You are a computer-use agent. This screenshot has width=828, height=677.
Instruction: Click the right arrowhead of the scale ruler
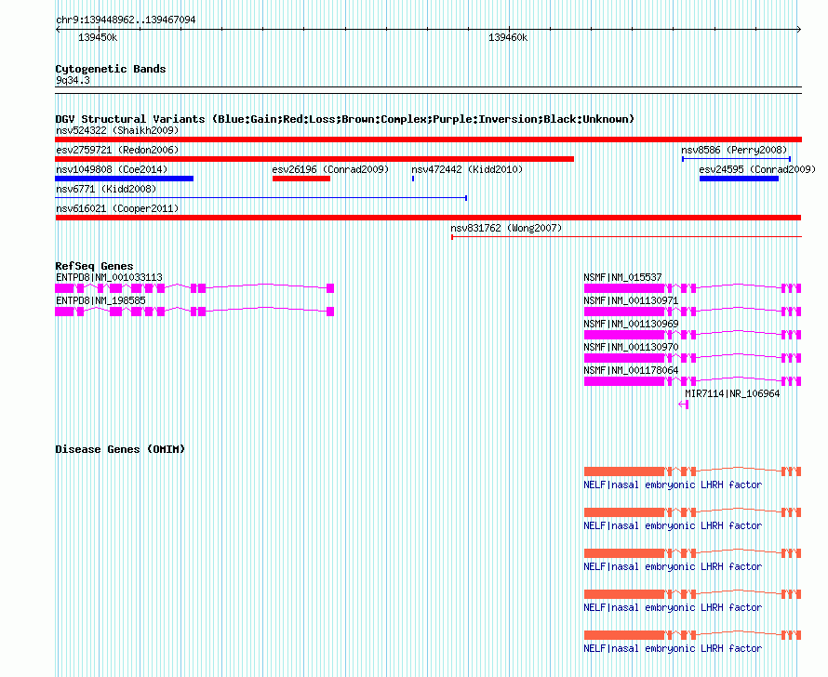[x=799, y=30]
